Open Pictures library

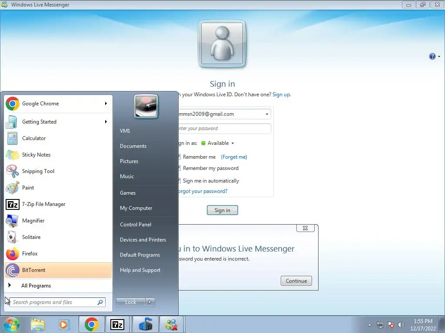point(129,161)
